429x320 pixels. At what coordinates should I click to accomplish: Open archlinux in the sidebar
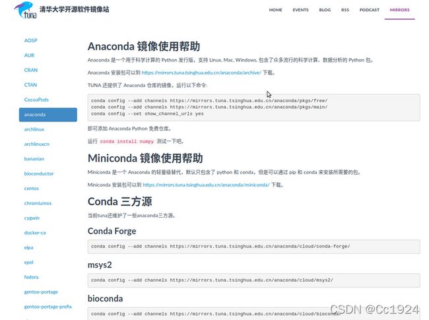[x=34, y=129]
